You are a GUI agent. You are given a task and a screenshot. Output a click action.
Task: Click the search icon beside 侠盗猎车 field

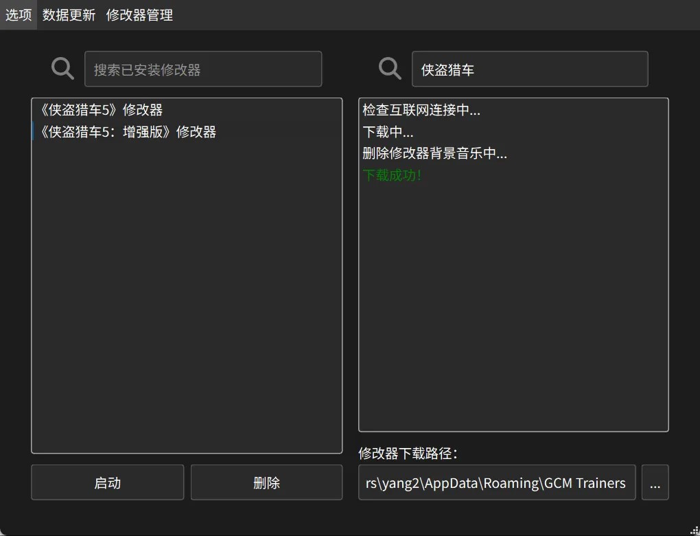tap(390, 69)
